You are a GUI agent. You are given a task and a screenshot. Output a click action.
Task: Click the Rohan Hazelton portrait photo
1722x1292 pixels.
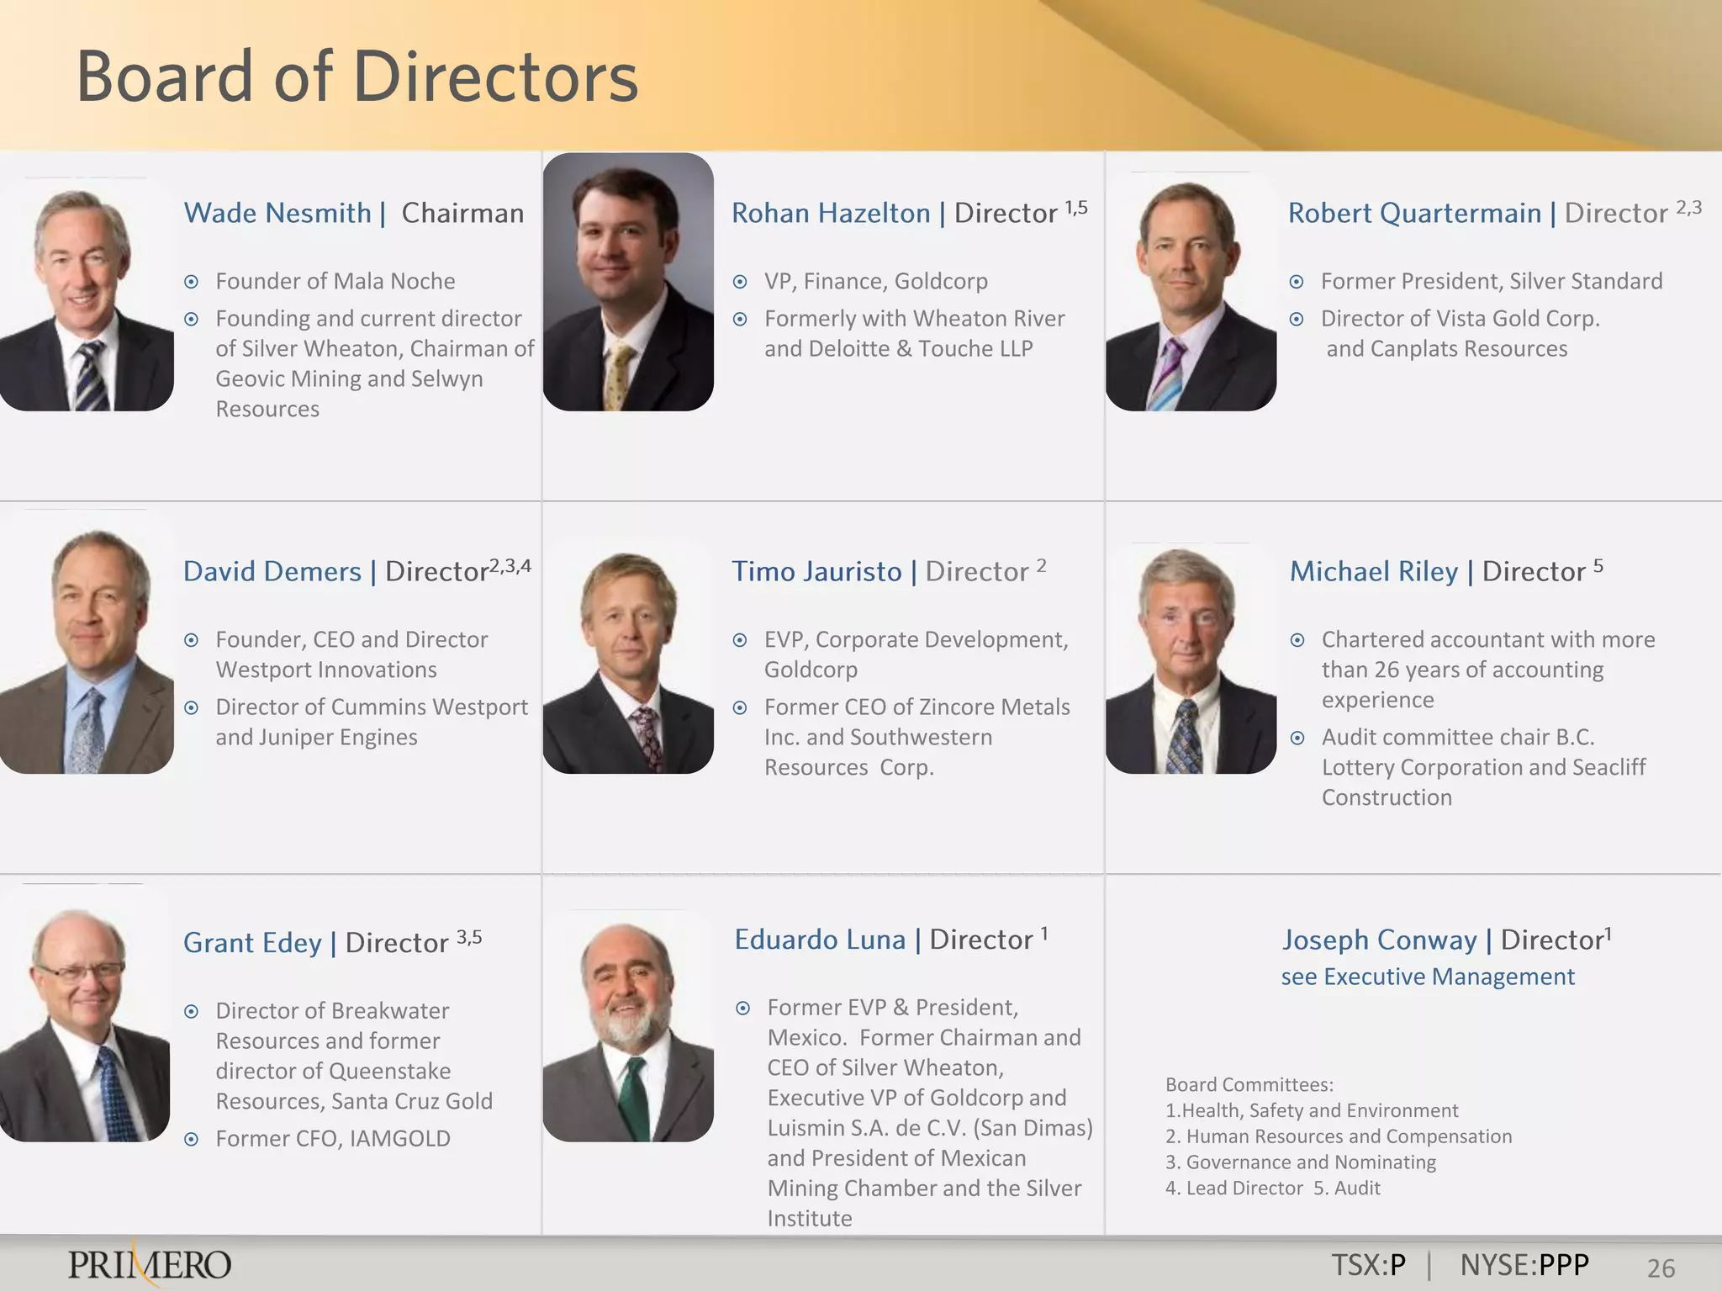click(x=628, y=282)
